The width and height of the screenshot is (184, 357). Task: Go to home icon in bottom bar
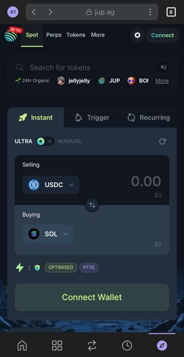(22, 346)
